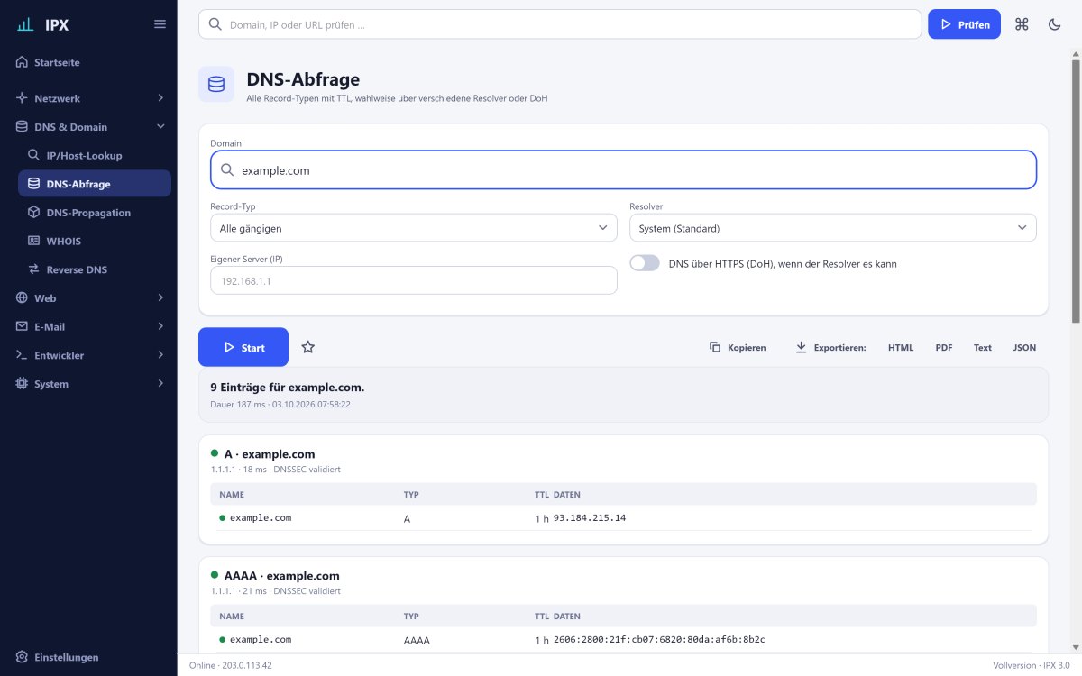Click the "A · example.com" record heading
Image resolution: width=1082 pixels, height=676 pixels.
tap(270, 454)
